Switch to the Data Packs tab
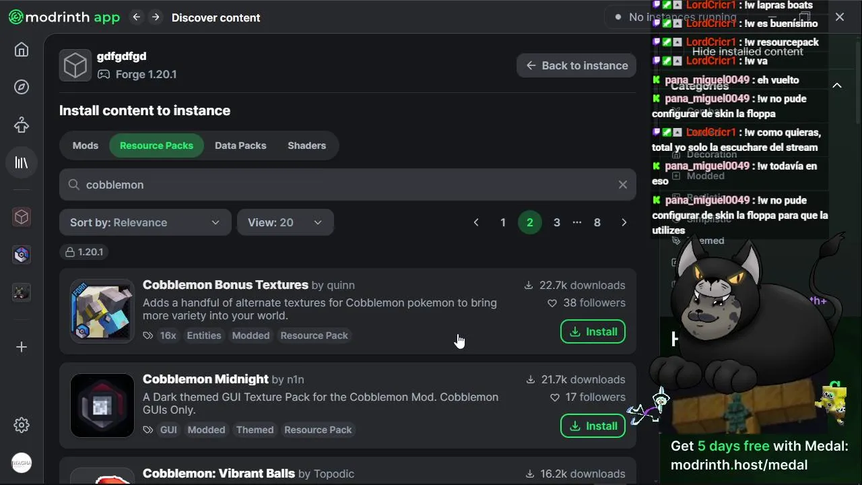This screenshot has width=862, height=485. [240, 145]
